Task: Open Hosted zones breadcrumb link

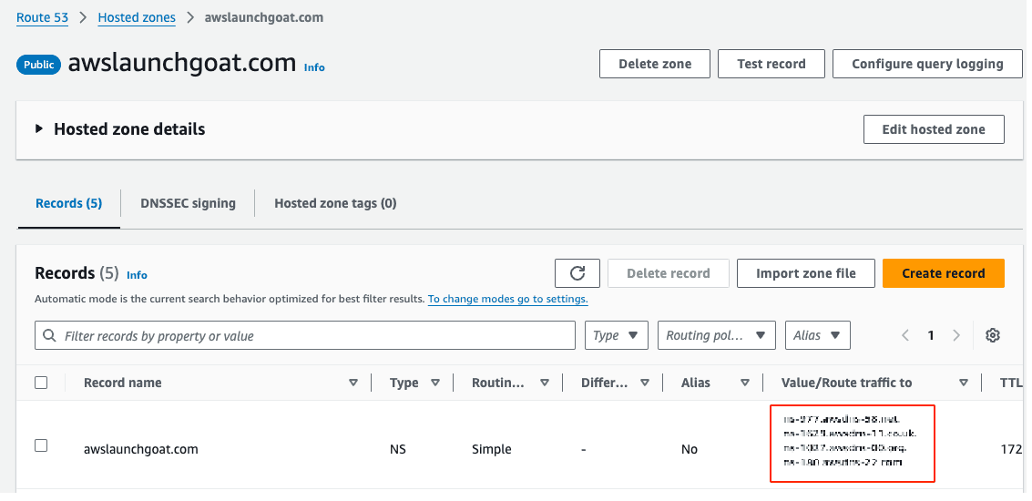Action: [137, 18]
